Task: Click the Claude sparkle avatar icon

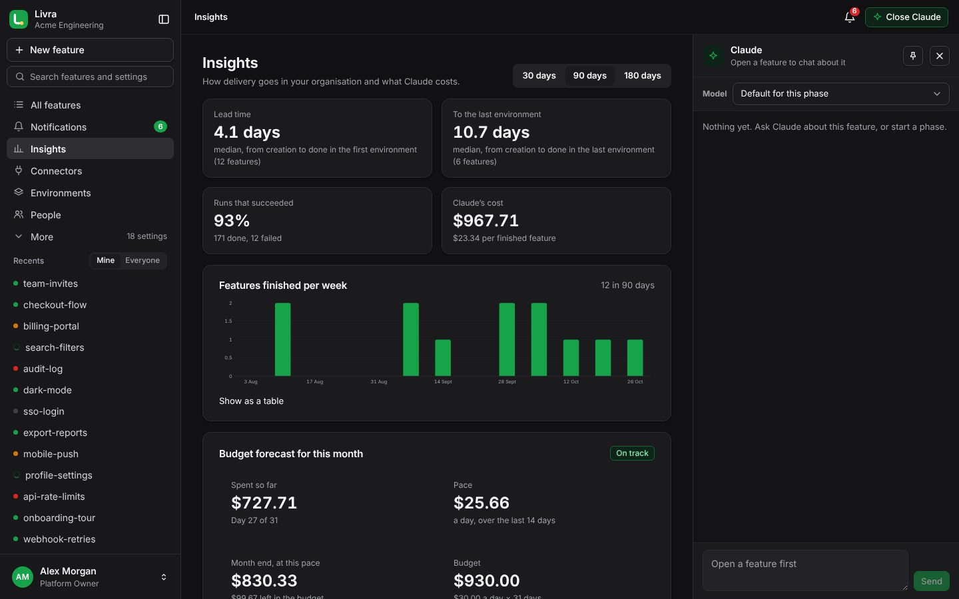Action: (x=713, y=56)
